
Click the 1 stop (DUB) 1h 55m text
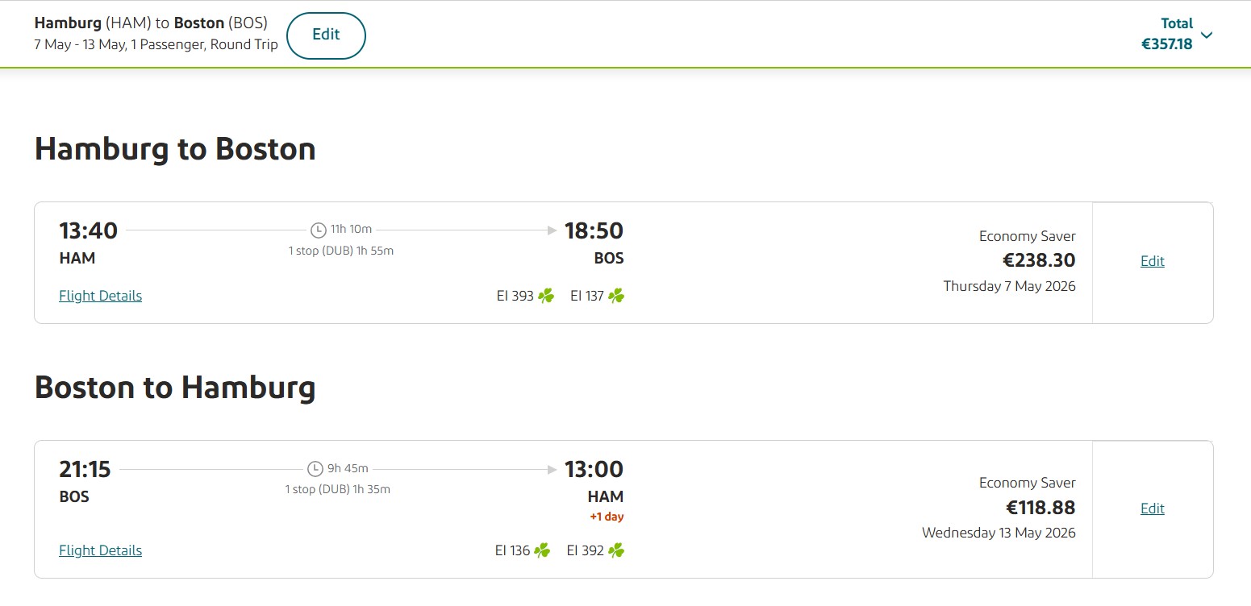[x=341, y=251]
